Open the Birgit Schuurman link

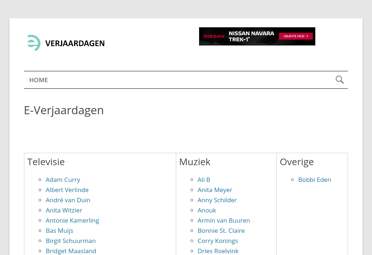tap(71, 241)
